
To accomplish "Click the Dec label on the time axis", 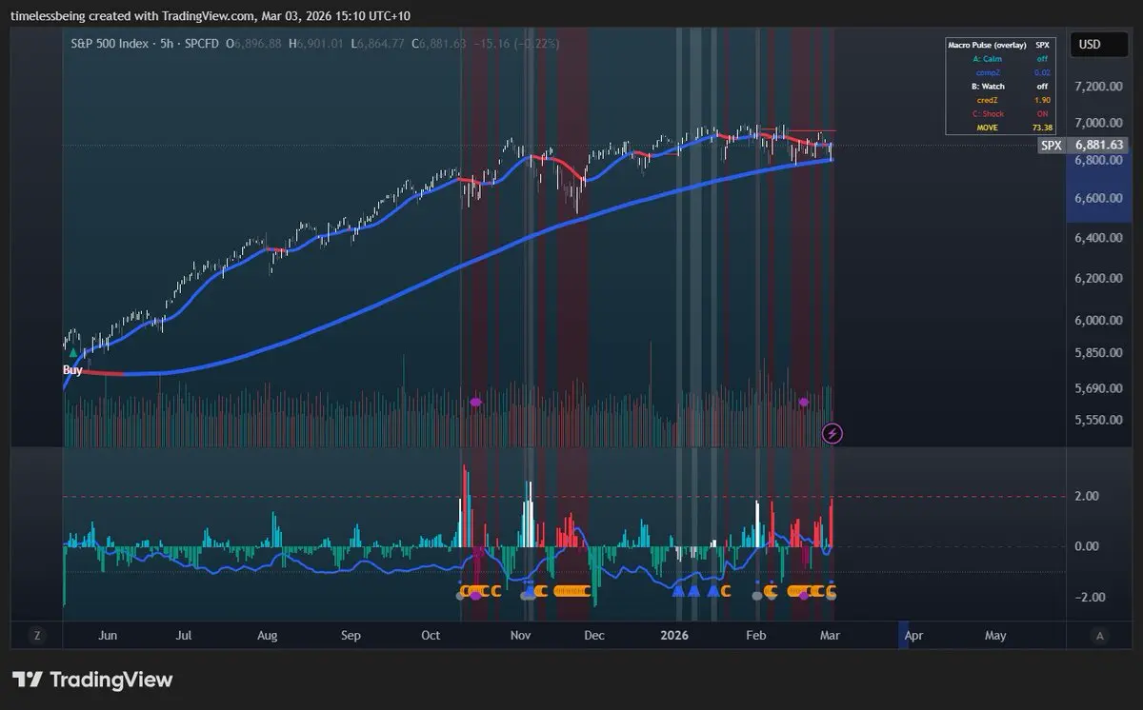I will click(x=593, y=635).
